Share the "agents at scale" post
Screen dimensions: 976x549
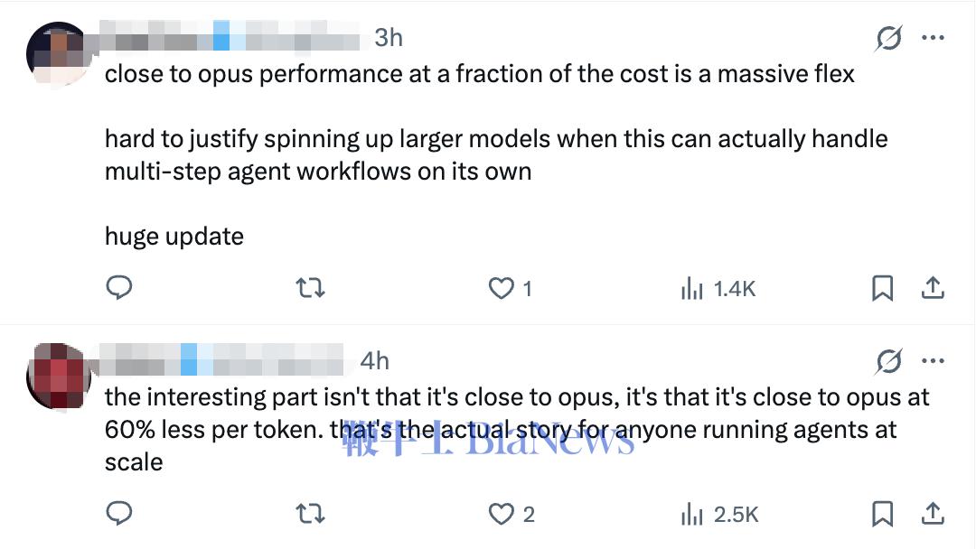(933, 514)
